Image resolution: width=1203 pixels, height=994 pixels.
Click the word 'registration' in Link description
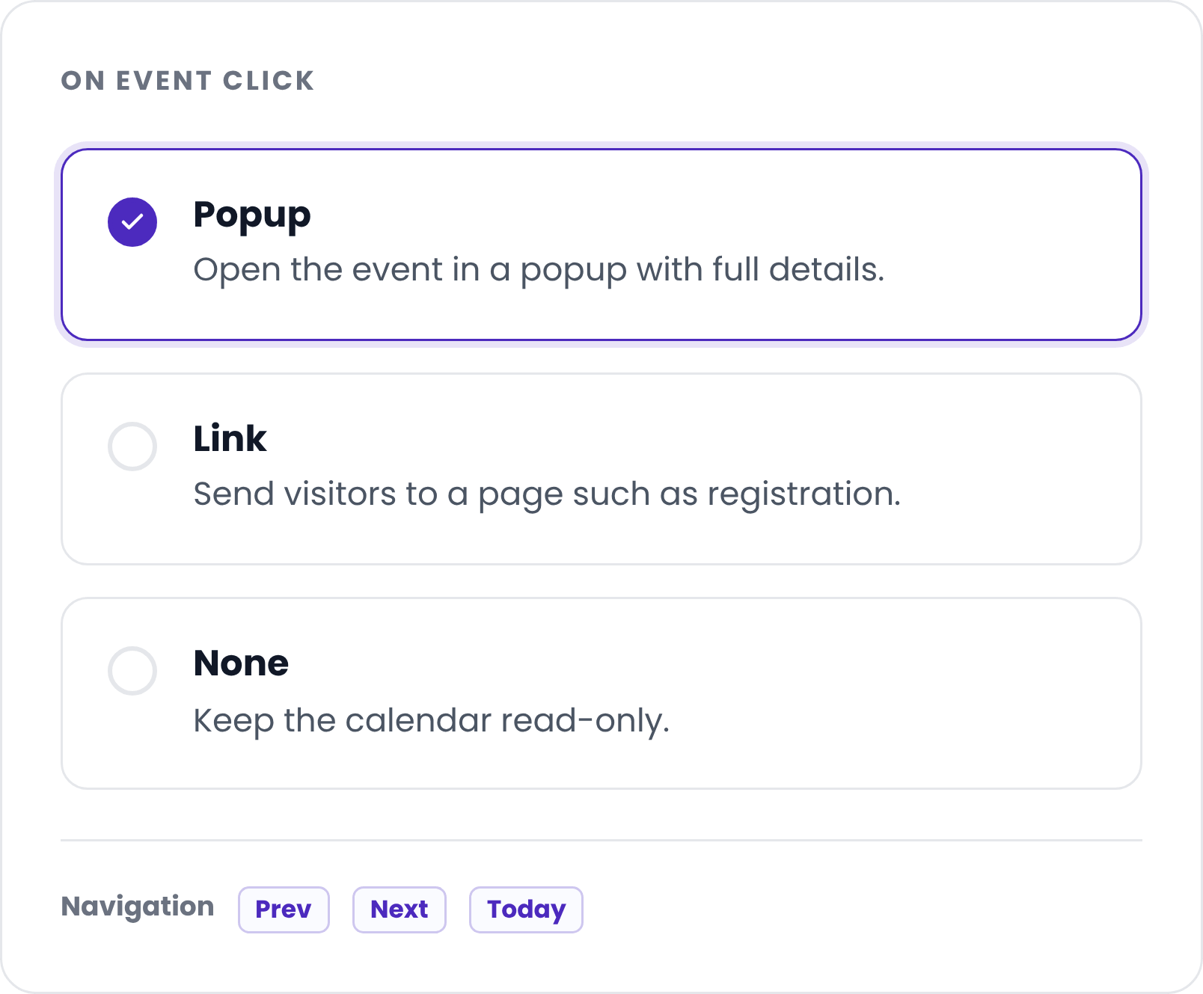tap(803, 496)
